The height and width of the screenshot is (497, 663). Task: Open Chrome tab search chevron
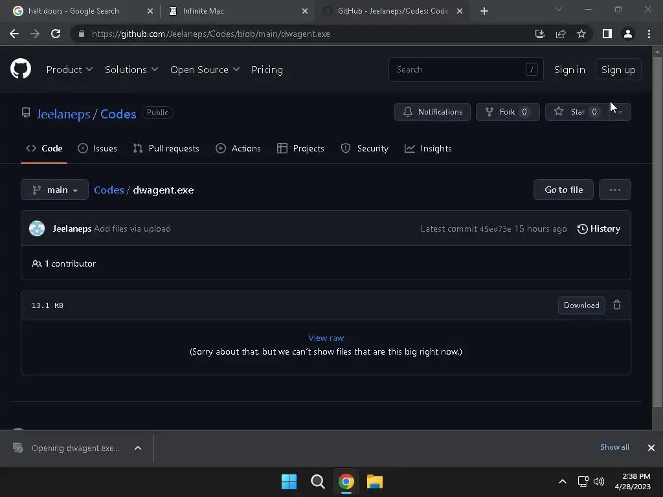[x=559, y=9]
